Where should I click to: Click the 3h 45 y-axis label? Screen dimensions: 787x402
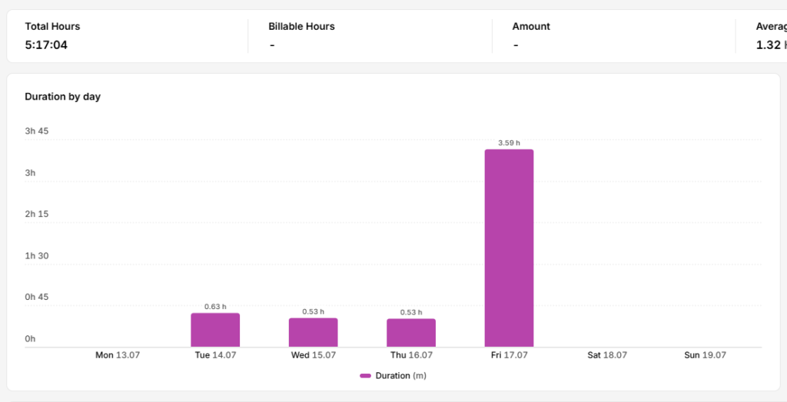tap(37, 131)
